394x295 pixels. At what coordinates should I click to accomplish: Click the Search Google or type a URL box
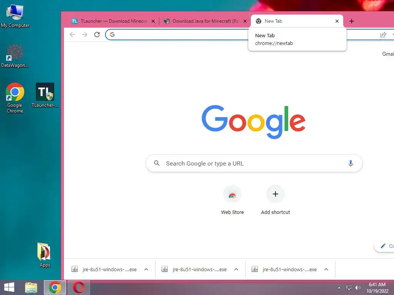[x=254, y=163]
